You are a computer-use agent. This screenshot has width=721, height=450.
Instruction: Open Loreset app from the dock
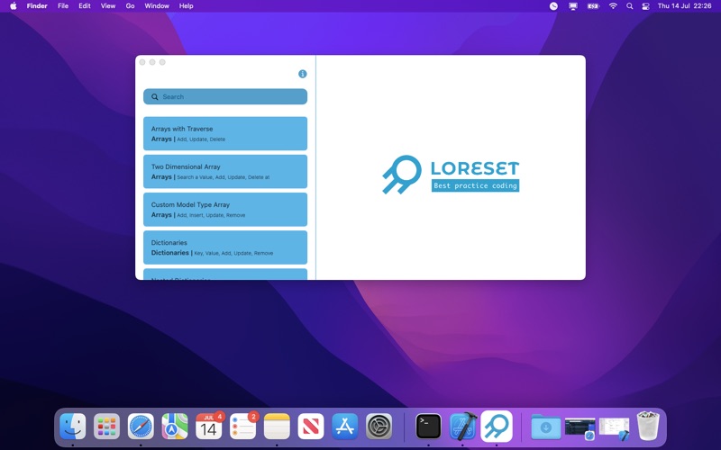click(497, 426)
